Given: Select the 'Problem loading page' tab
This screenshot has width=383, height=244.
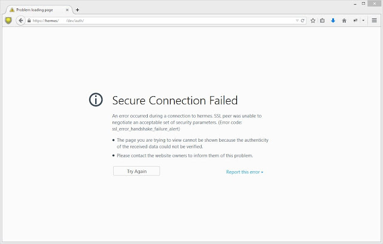Looking at the screenshot, I should [36, 10].
